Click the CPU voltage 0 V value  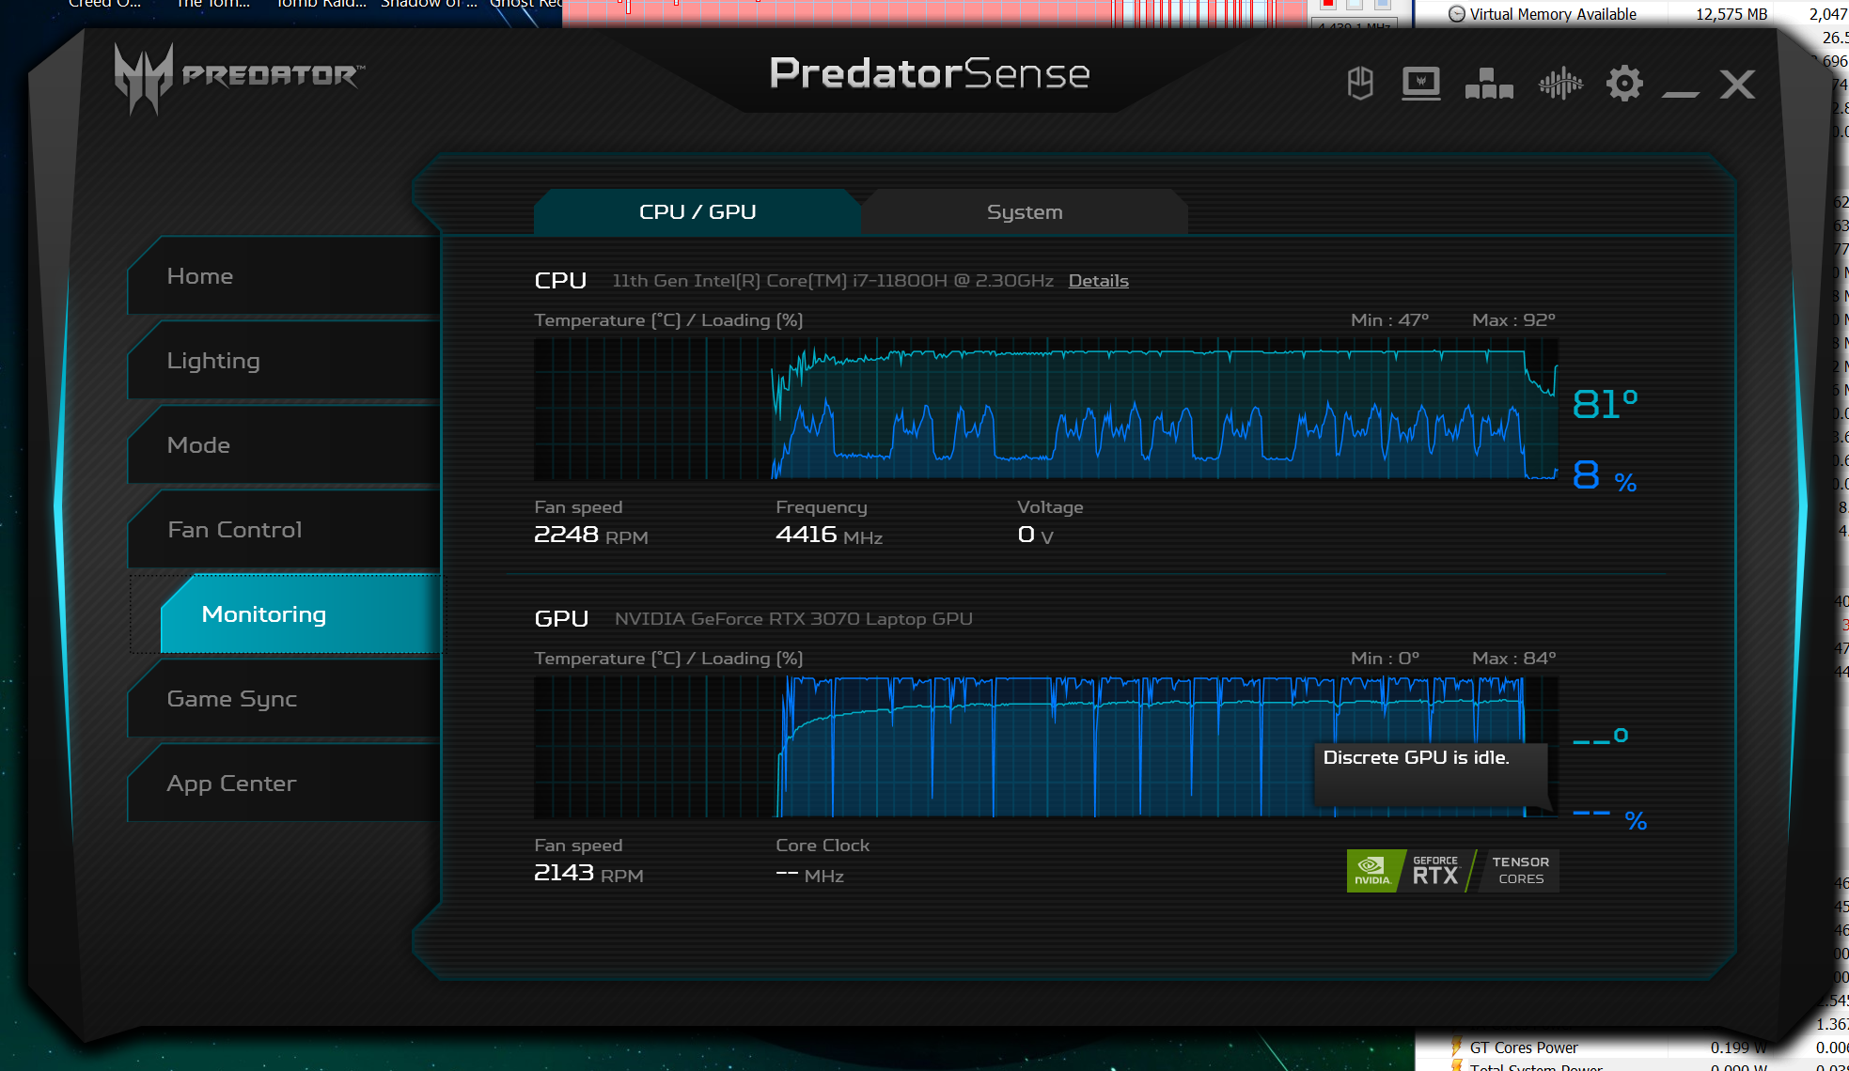pyautogui.click(x=1035, y=535)
